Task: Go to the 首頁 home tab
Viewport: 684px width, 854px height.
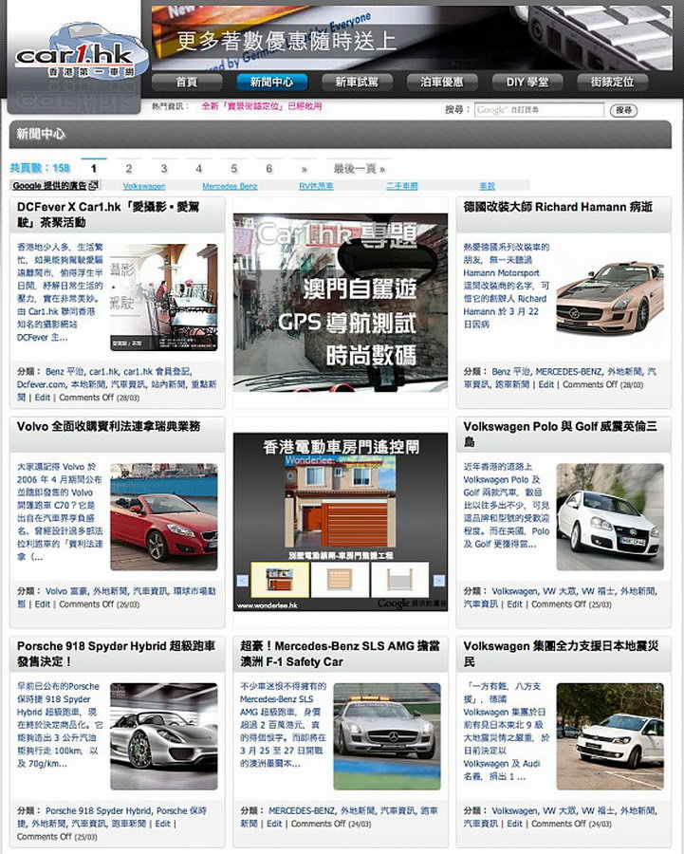Action: pos(187,83)
